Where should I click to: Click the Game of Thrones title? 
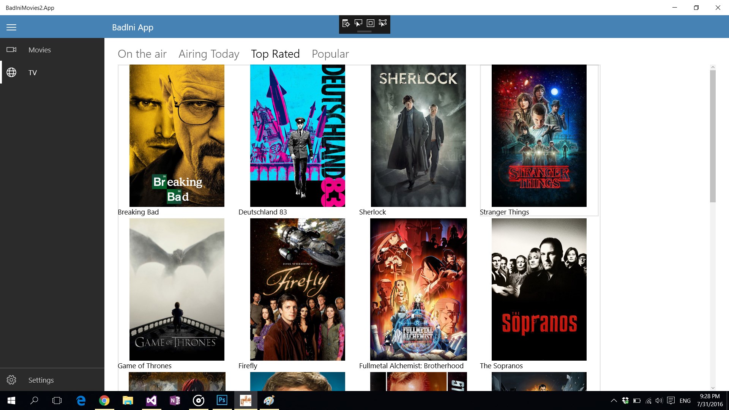click(145, 366)
